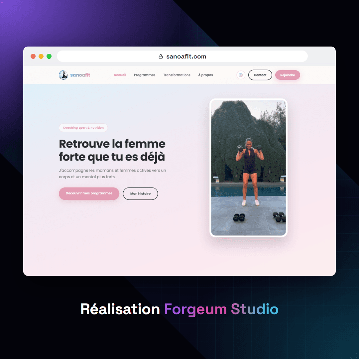Viewport: 359px width, 359px height.
Task: Open the Instagram icon link
Action: tap(241, 75)
